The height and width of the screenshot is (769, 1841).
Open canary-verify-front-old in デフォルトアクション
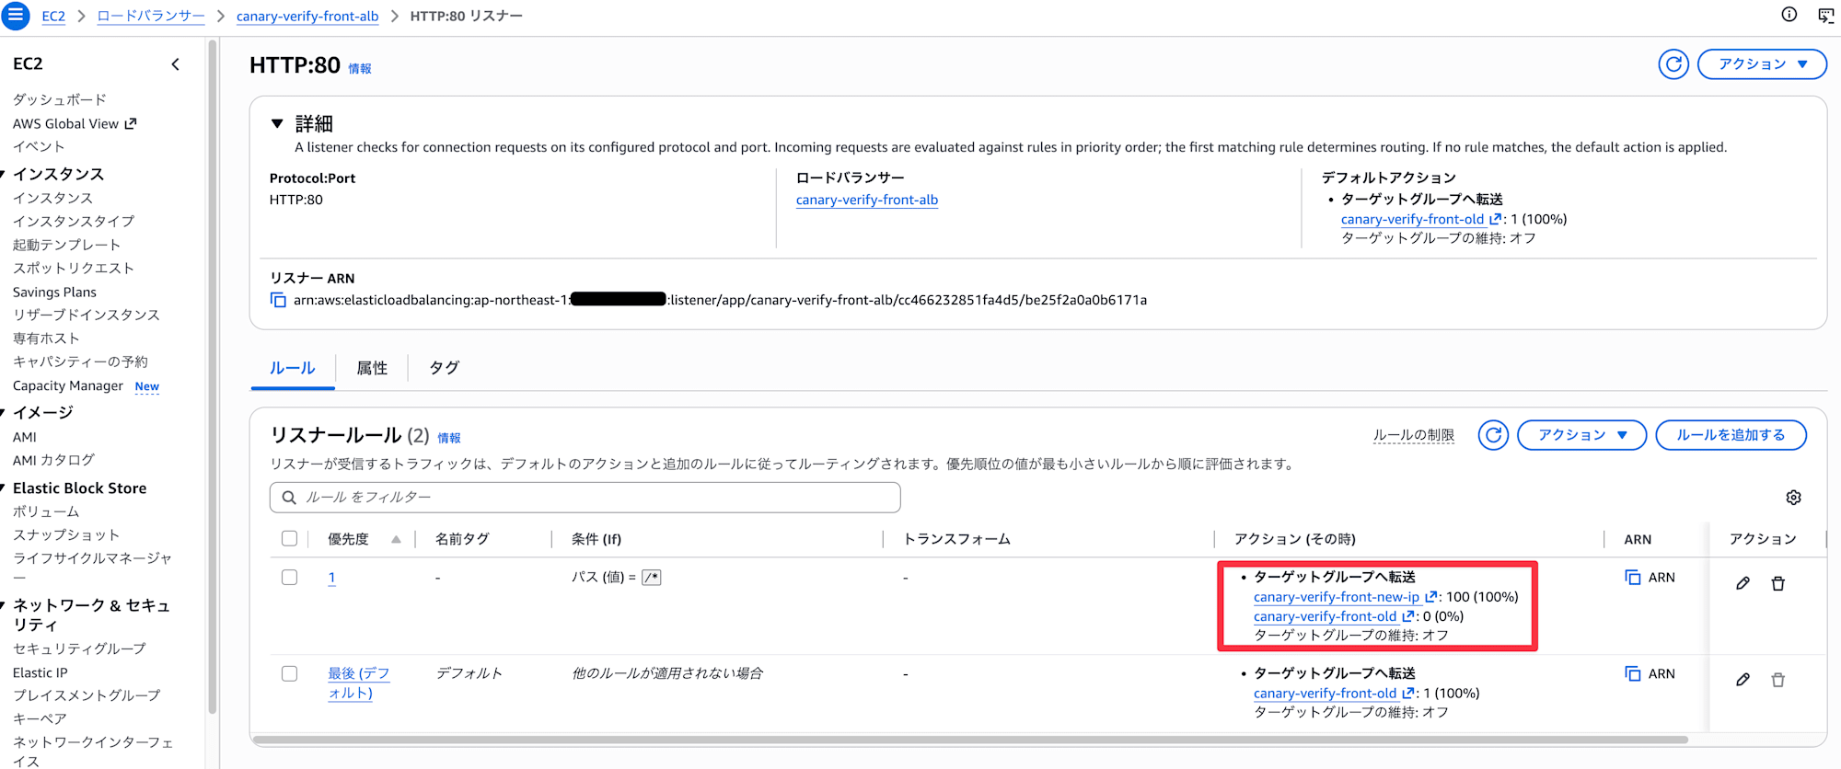(1412, 219)
